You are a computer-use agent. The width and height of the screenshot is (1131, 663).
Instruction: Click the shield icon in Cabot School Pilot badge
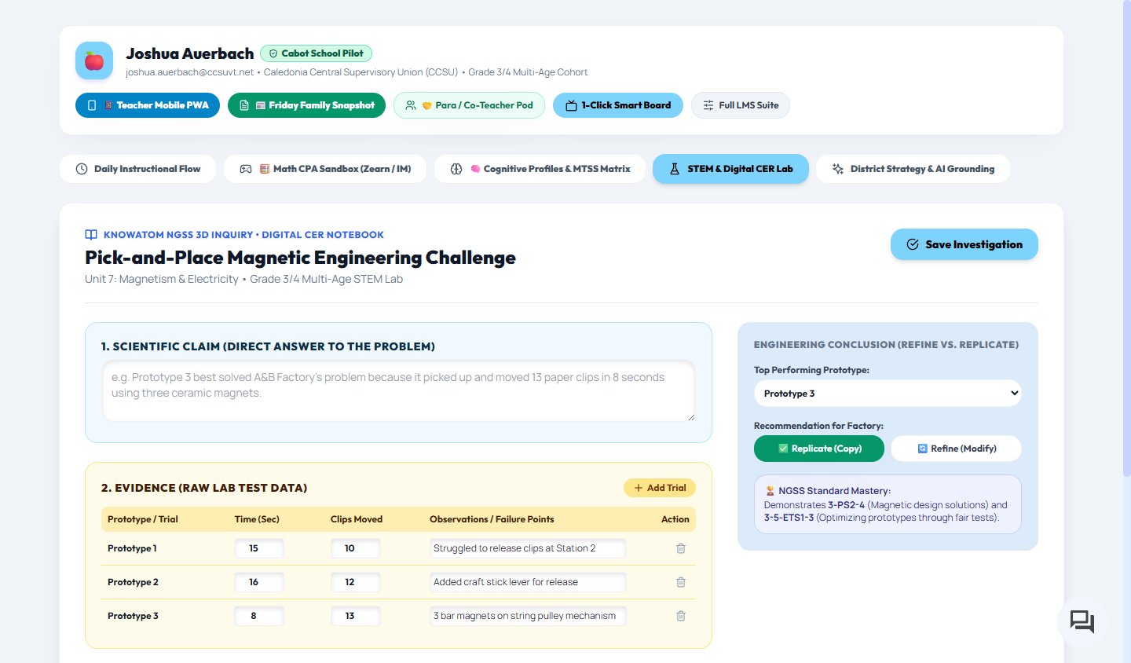pyautogui.click(x=273, y=53)
